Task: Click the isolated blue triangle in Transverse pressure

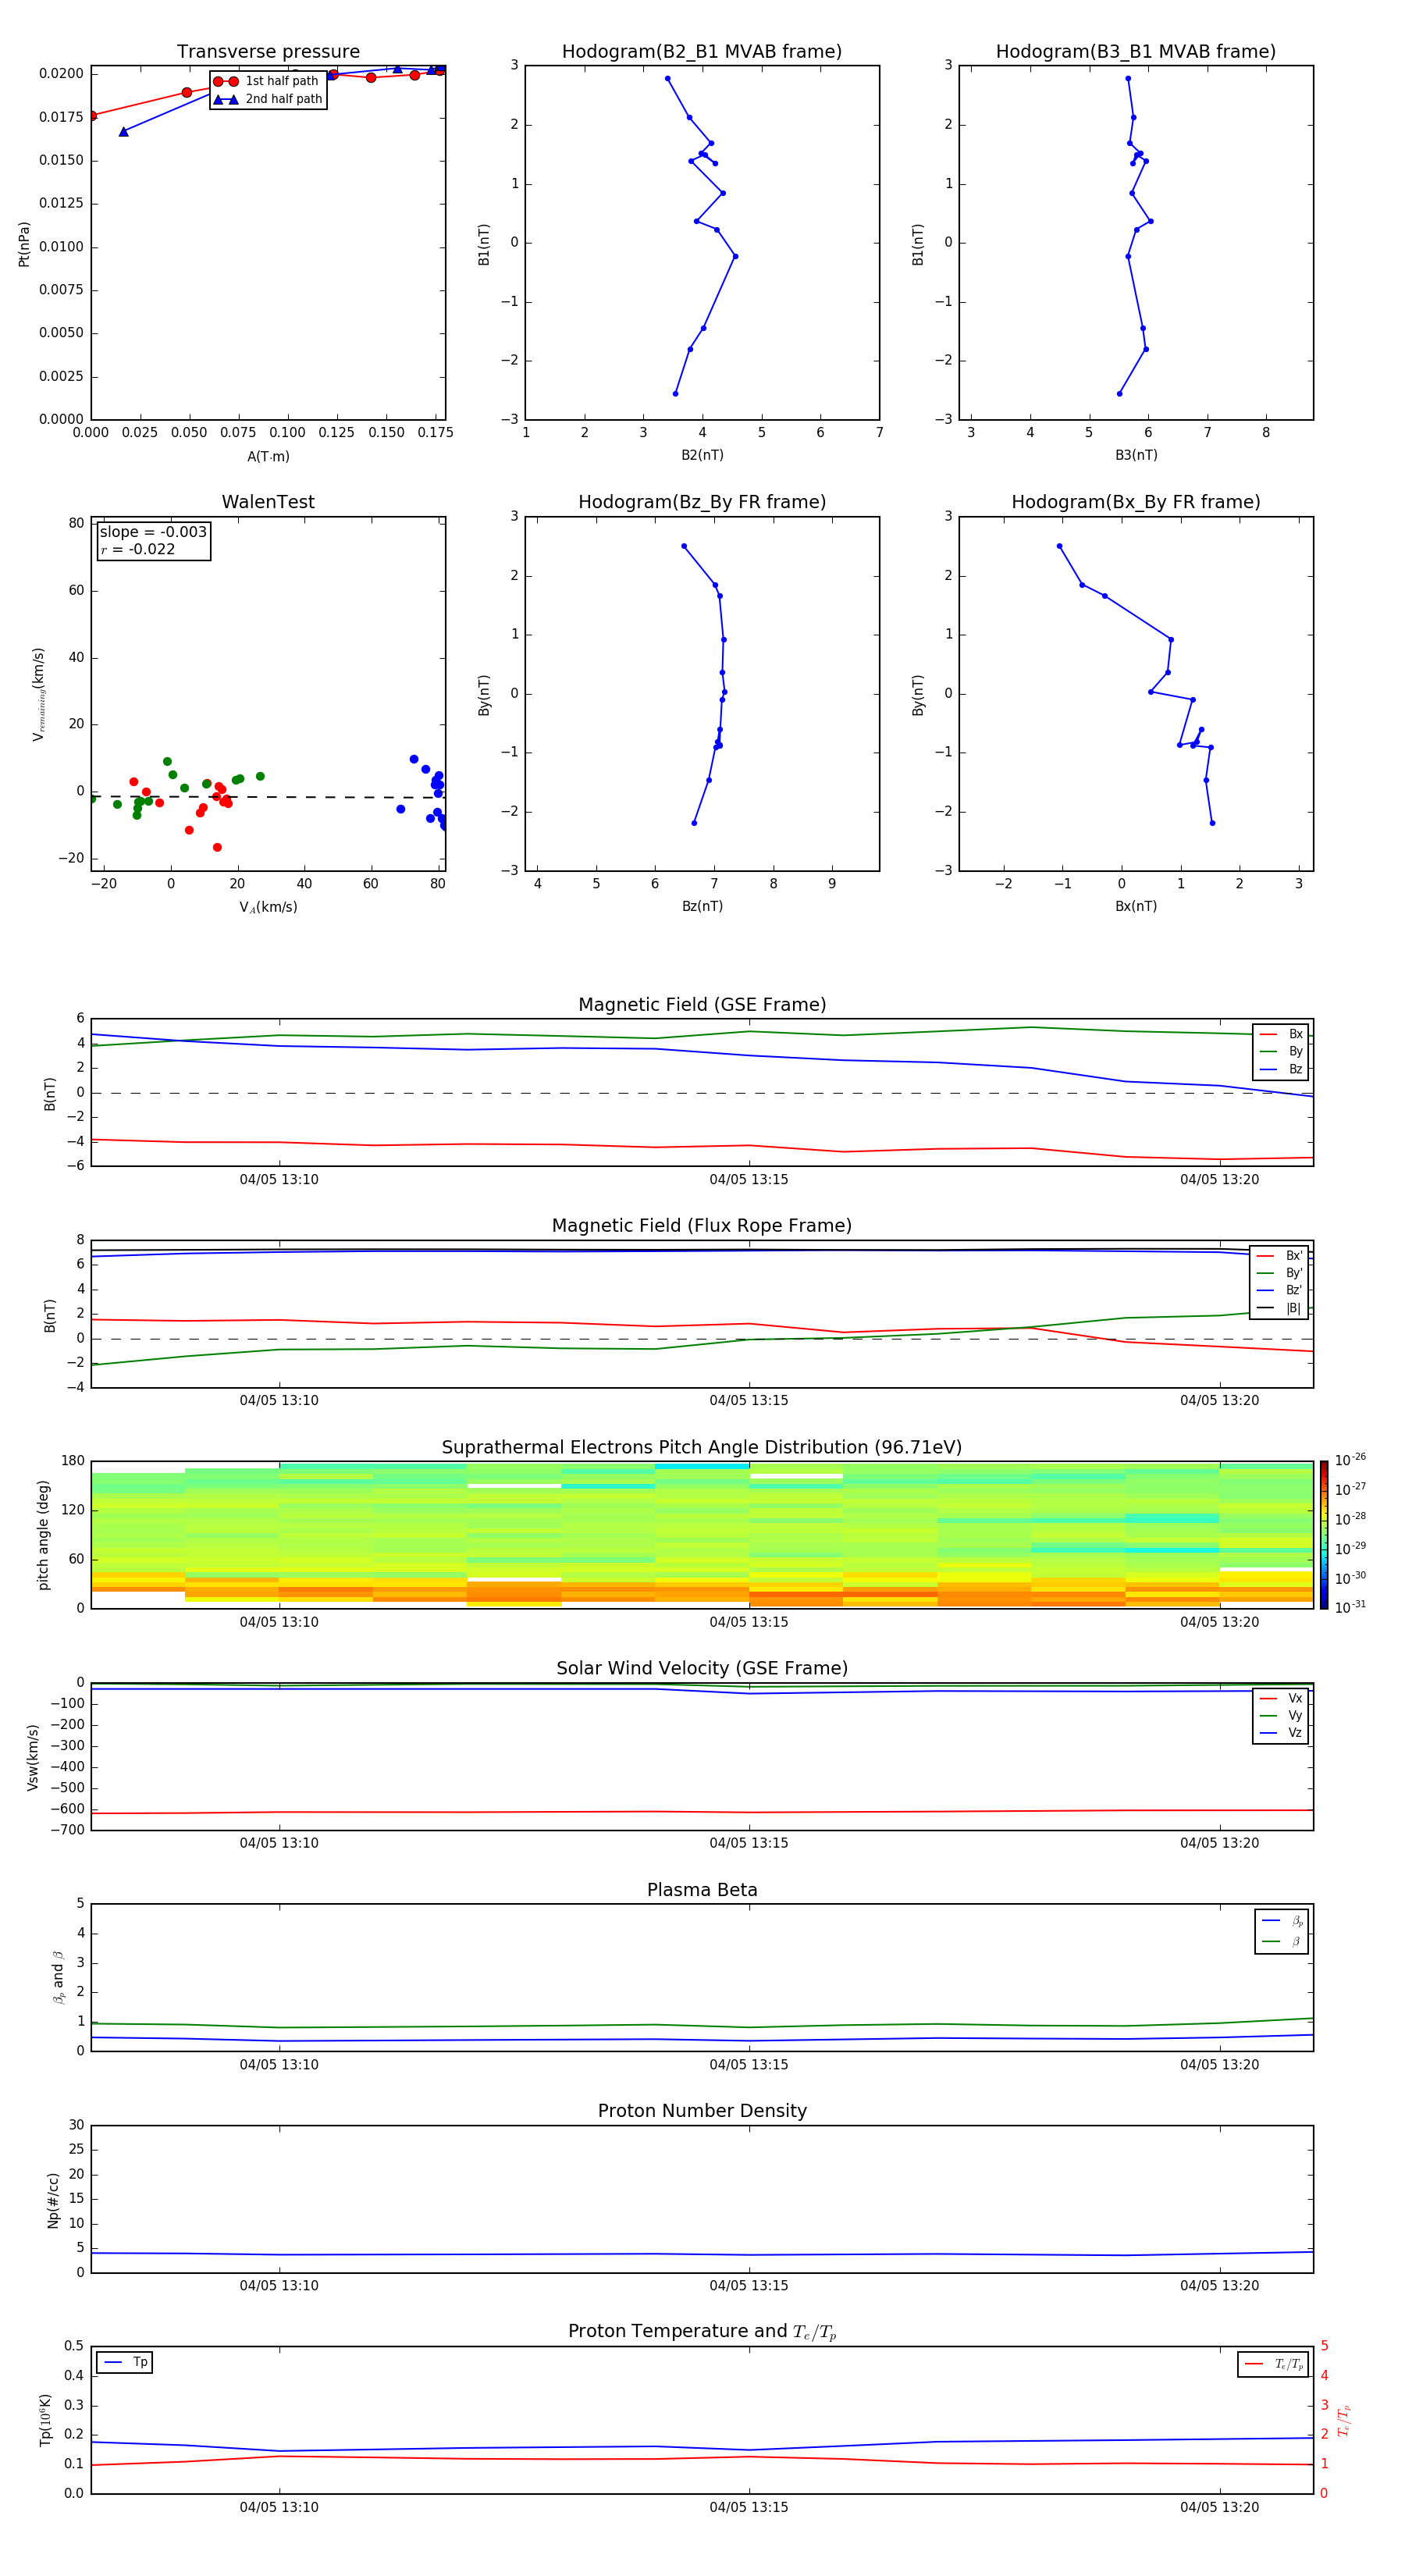Action: click(123, 132)
